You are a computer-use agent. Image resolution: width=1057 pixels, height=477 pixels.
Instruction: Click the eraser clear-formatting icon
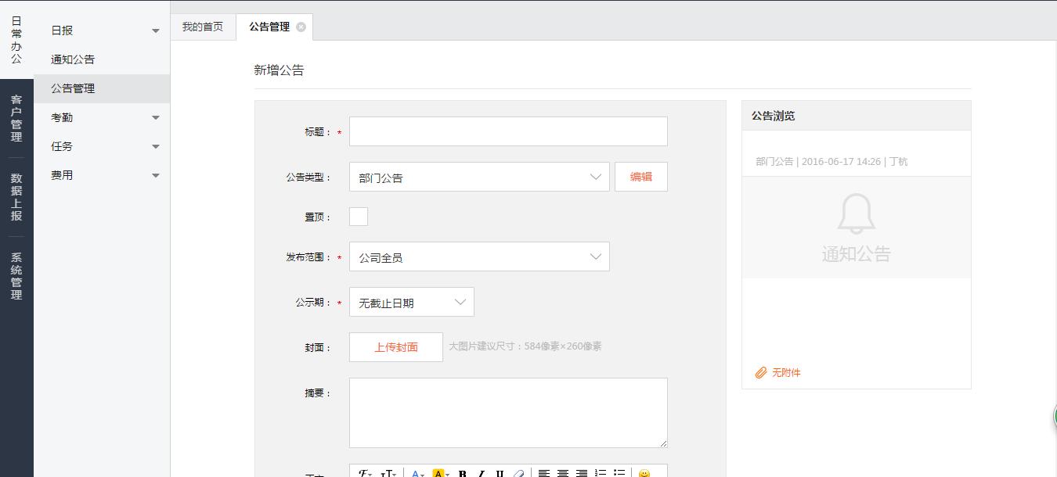coord(518,474)
